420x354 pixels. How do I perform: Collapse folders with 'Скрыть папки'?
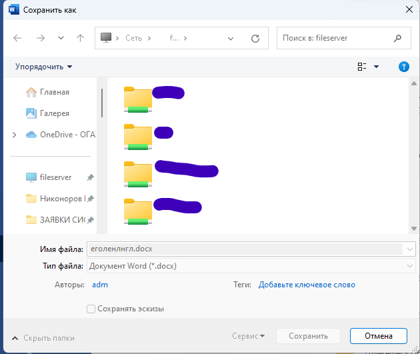pyautogui.click(x=43, y=338)
